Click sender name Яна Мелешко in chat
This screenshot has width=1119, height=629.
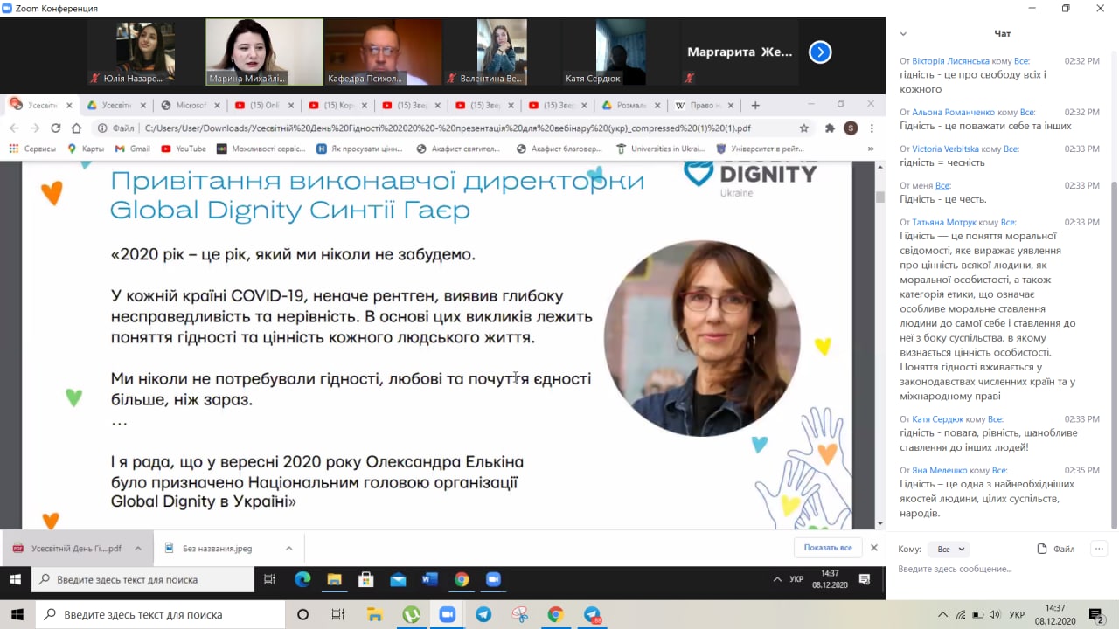pos(939,470)
